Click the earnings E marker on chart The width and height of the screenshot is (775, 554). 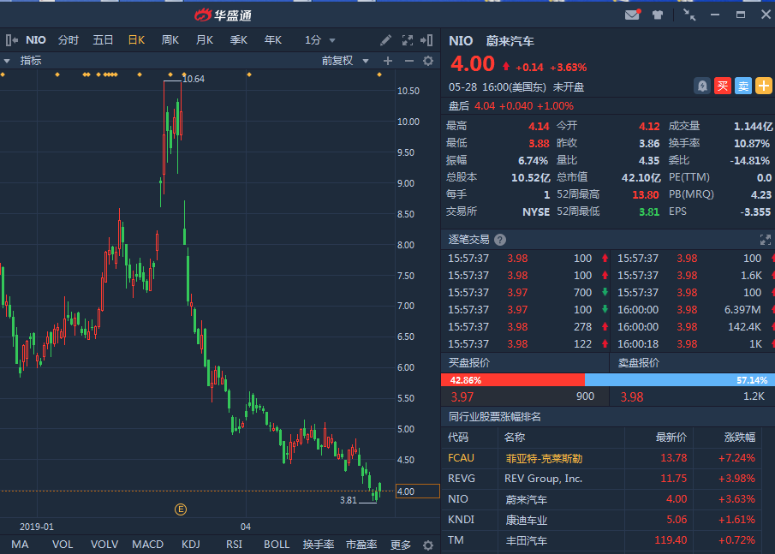(181, 509)
